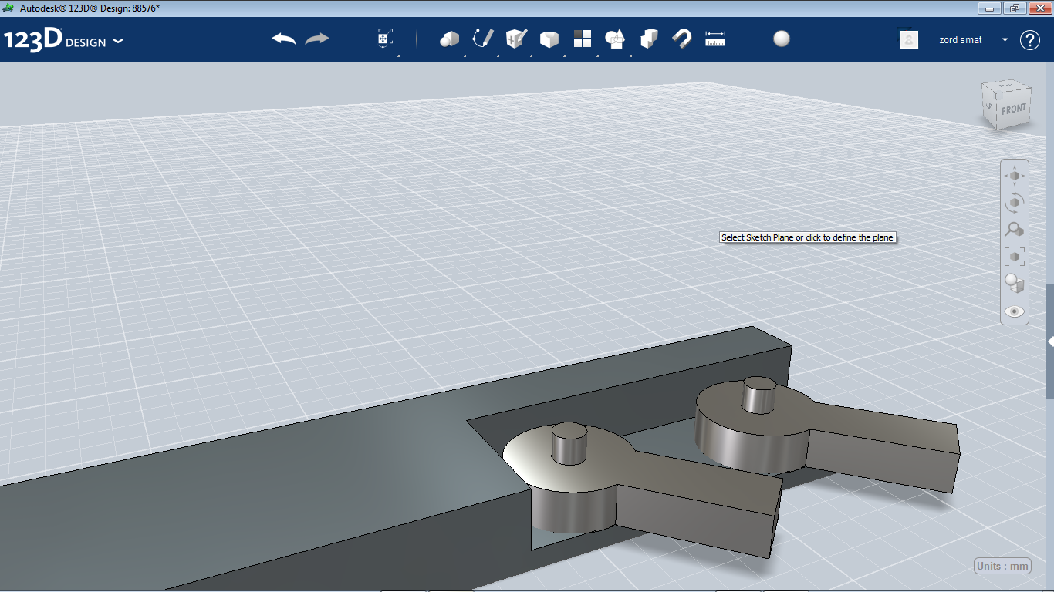Expand the arrow beside Construct icon
Screen dimensions: 1054x592
531,55
